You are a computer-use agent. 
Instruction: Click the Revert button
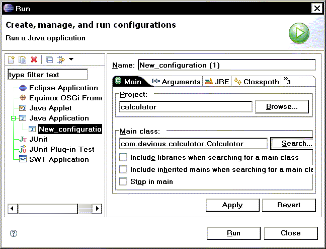click(x=289, y=205)
